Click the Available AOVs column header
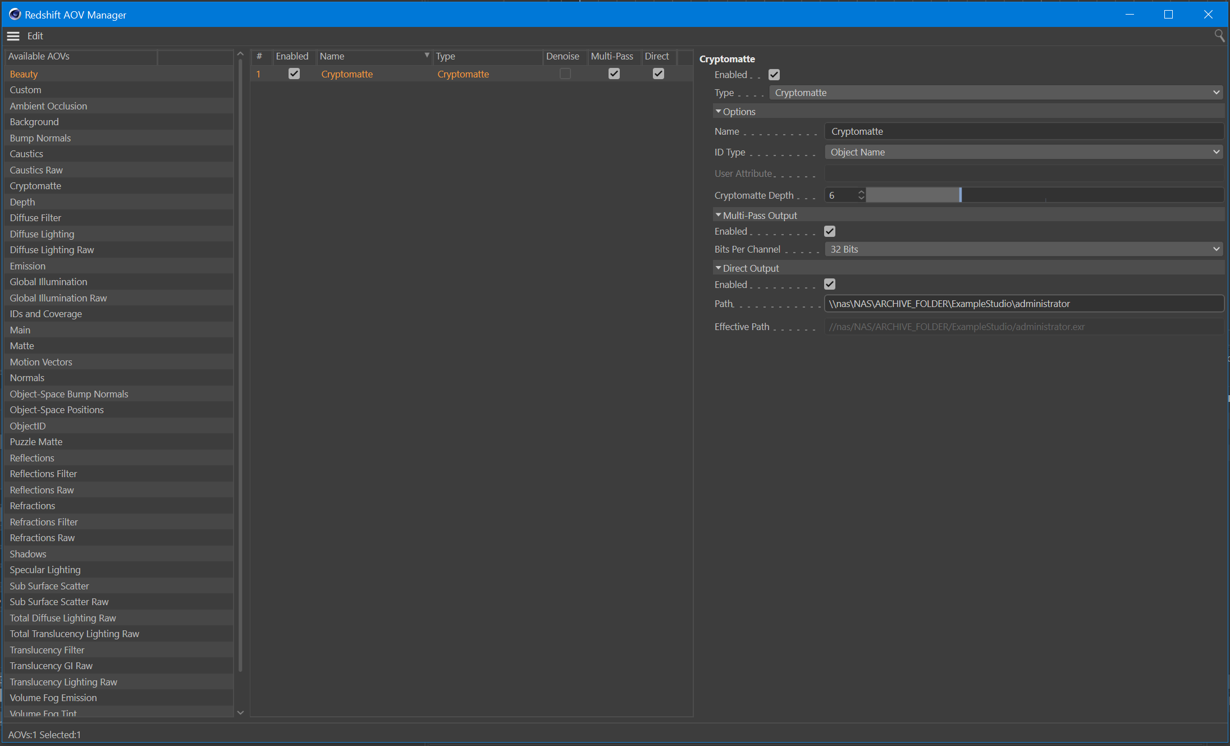This screenshot has height=746, width=1230. (x=81, y=56)
